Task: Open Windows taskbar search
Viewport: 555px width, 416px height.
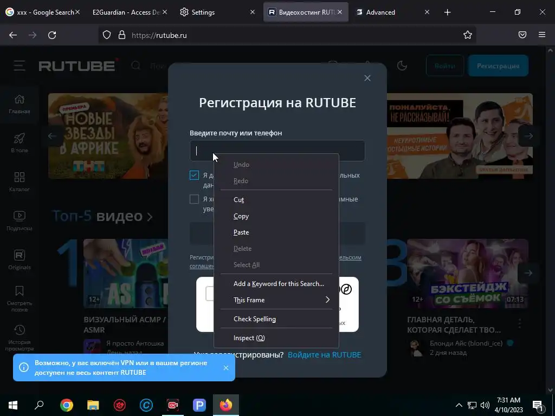Action: tap(39, 405)
